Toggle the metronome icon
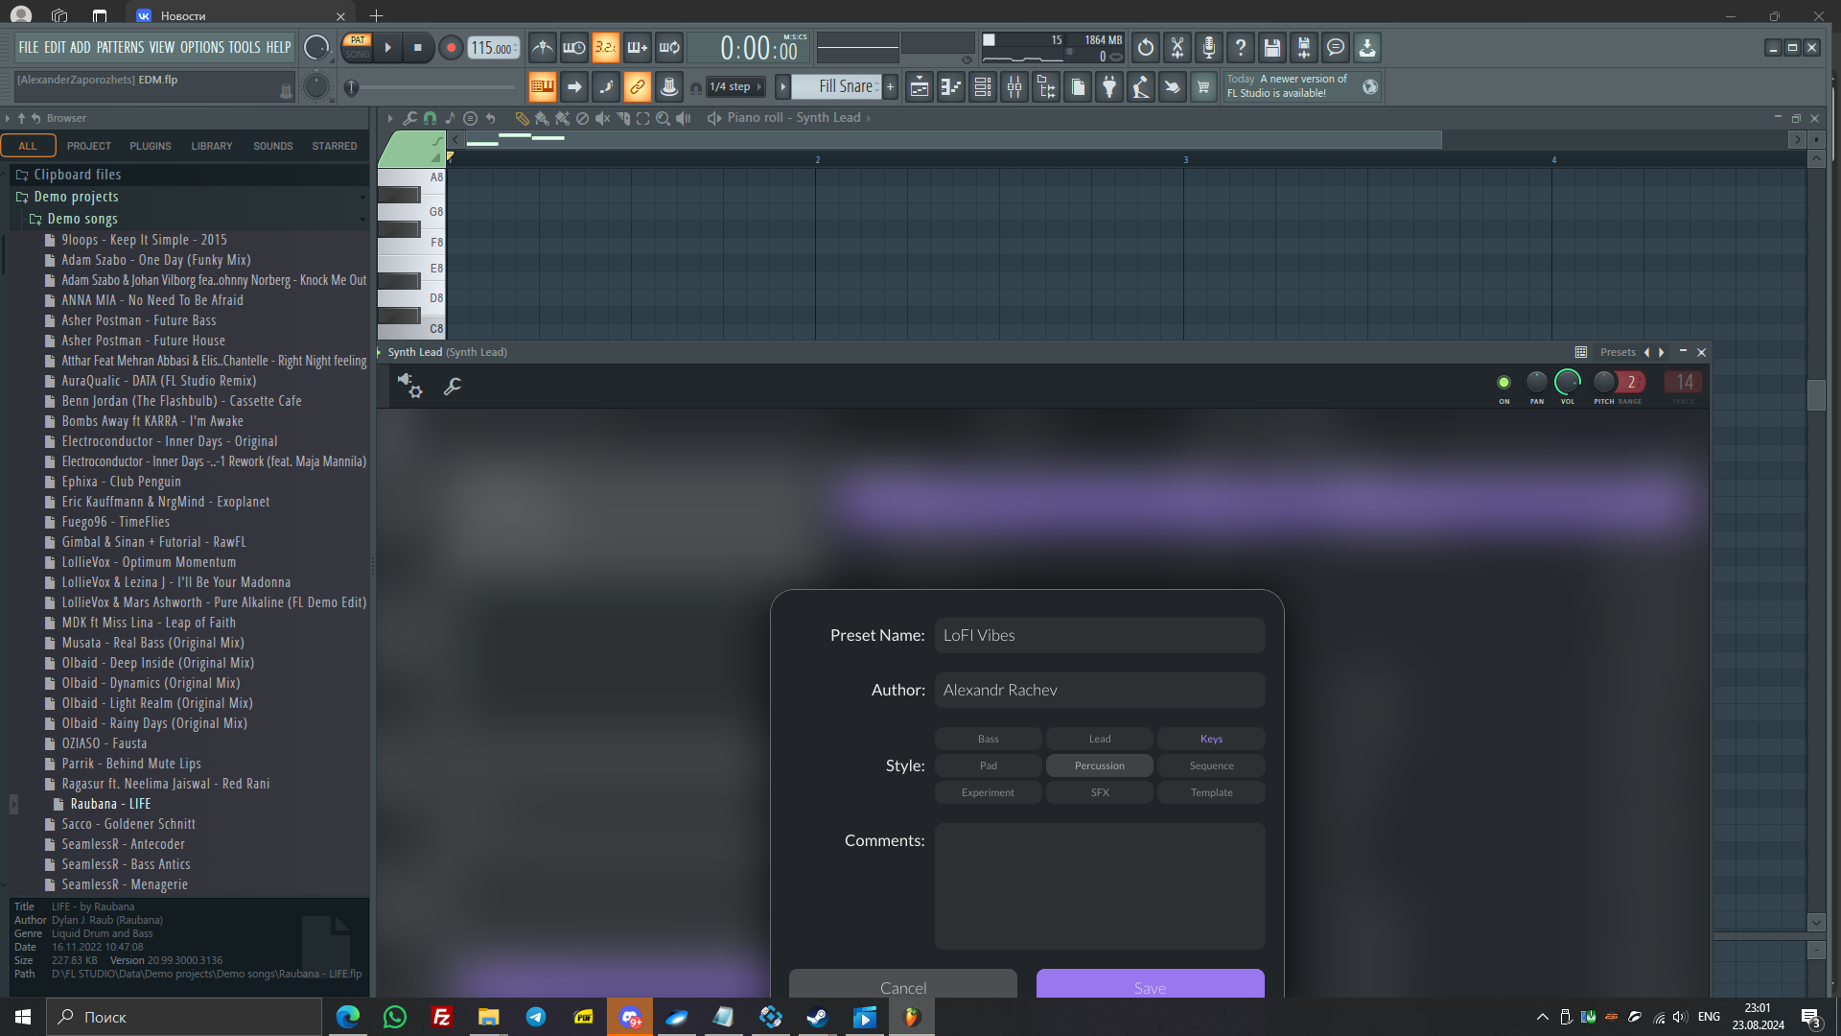The width and height of the screenshot is (1841, 1036). pos(543,47)
